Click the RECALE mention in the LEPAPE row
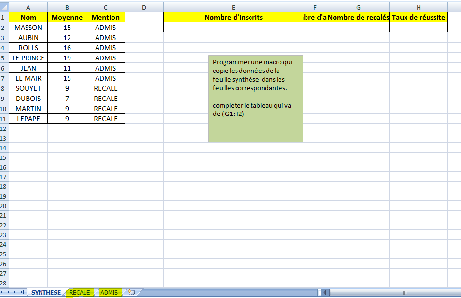The image size is (461, 298). click(106, 119)
